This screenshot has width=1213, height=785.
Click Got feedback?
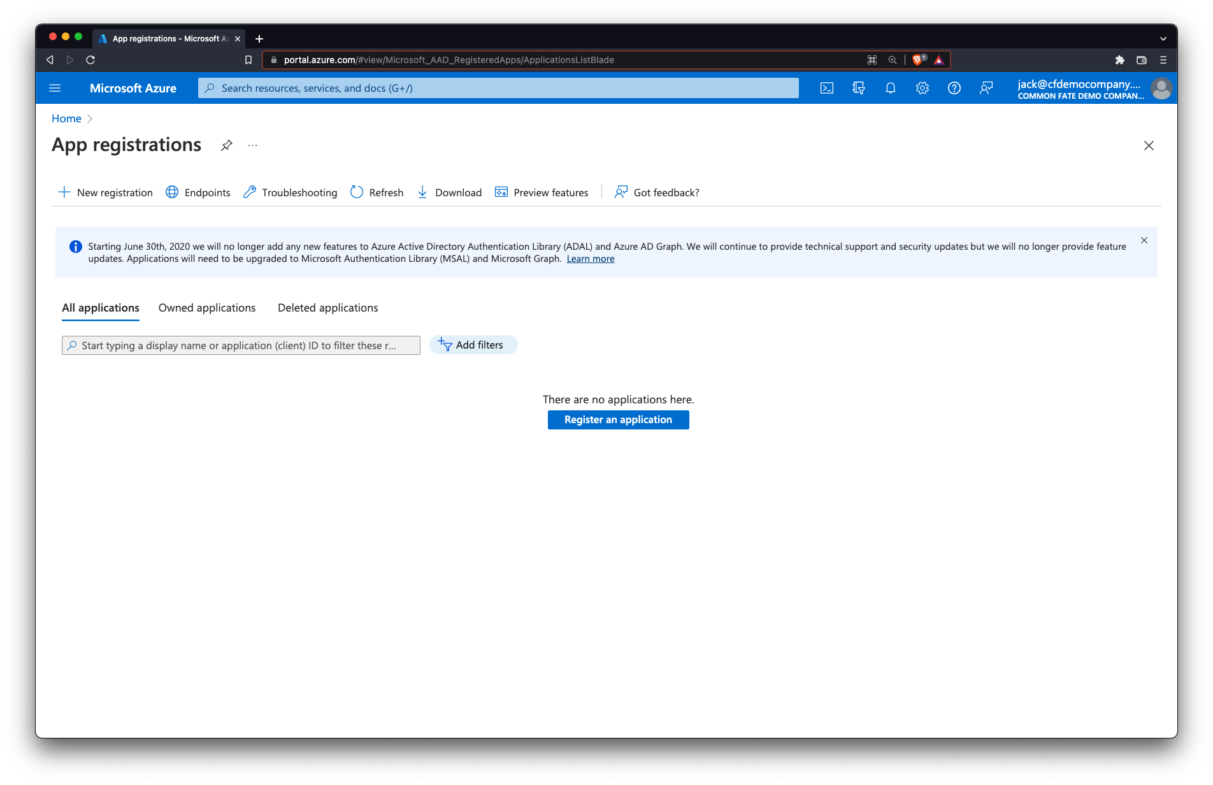click(x=657, y=192)
